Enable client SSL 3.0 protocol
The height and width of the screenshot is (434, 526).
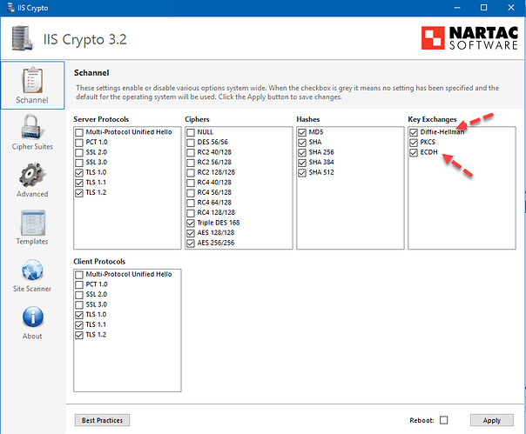(79, 304)
